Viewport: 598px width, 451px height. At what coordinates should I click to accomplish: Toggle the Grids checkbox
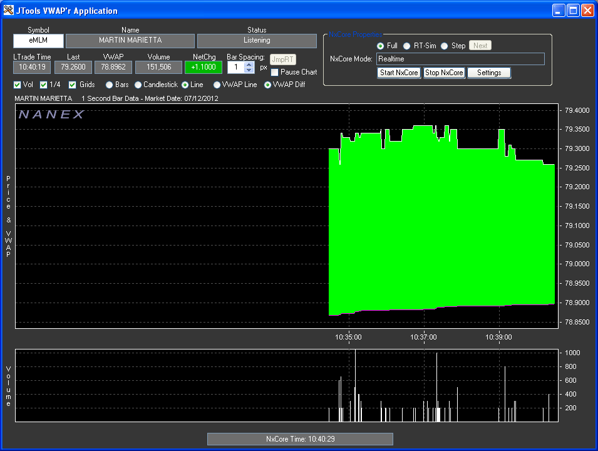tap(73, 85)
